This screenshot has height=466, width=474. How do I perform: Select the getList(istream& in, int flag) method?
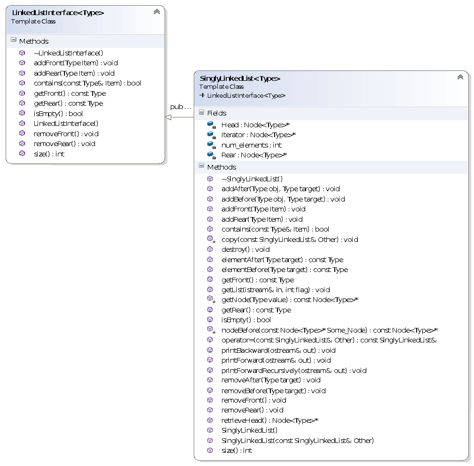tap(276, 290)
